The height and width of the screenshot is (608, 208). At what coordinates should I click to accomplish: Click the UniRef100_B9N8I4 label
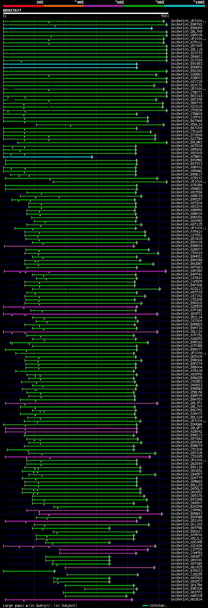pyautogui.click(x=187, y=246)
